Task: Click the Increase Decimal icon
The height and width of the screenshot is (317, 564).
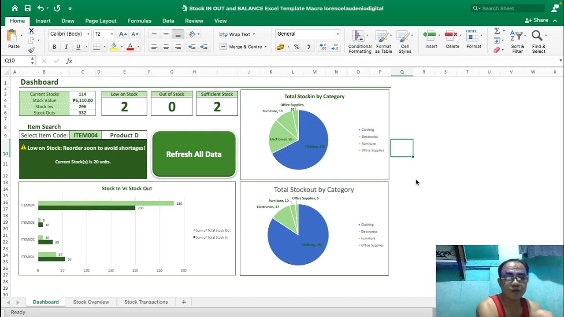Action: point(323,47)
